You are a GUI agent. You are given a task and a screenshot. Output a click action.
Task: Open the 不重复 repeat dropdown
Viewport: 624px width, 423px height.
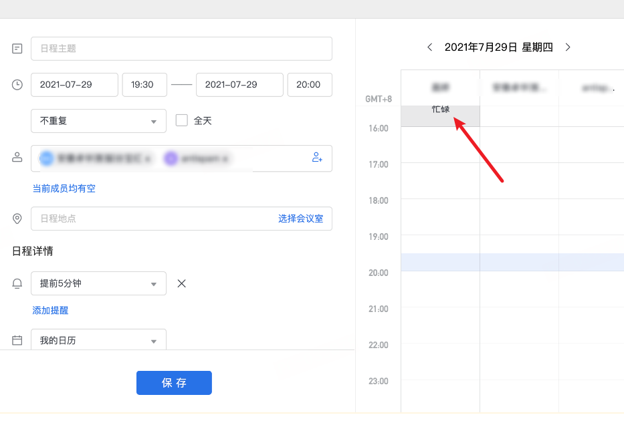click(x=99, y=121)
